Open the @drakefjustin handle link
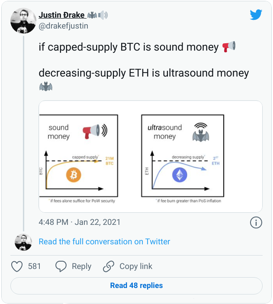The height and width of the screenshot is (304, 273). [x=63, y=26]
